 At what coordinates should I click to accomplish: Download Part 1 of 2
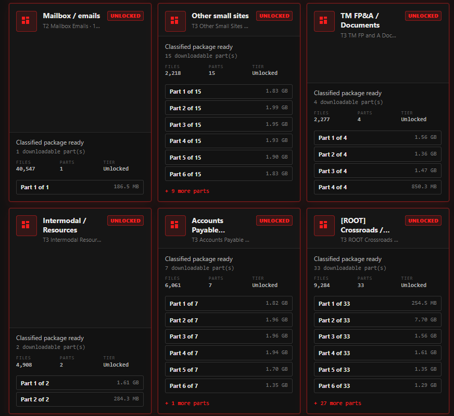coord(80,383)
